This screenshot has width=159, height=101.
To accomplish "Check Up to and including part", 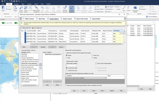I will pyautogui.click(x=96, y=63).
